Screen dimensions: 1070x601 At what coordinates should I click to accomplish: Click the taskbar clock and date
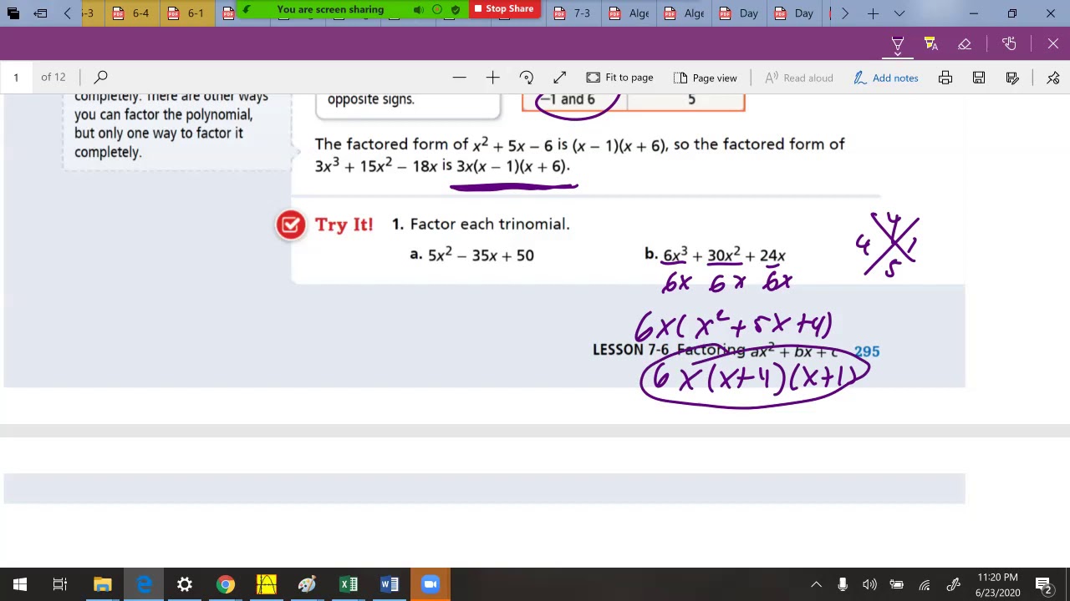point(997,584)
